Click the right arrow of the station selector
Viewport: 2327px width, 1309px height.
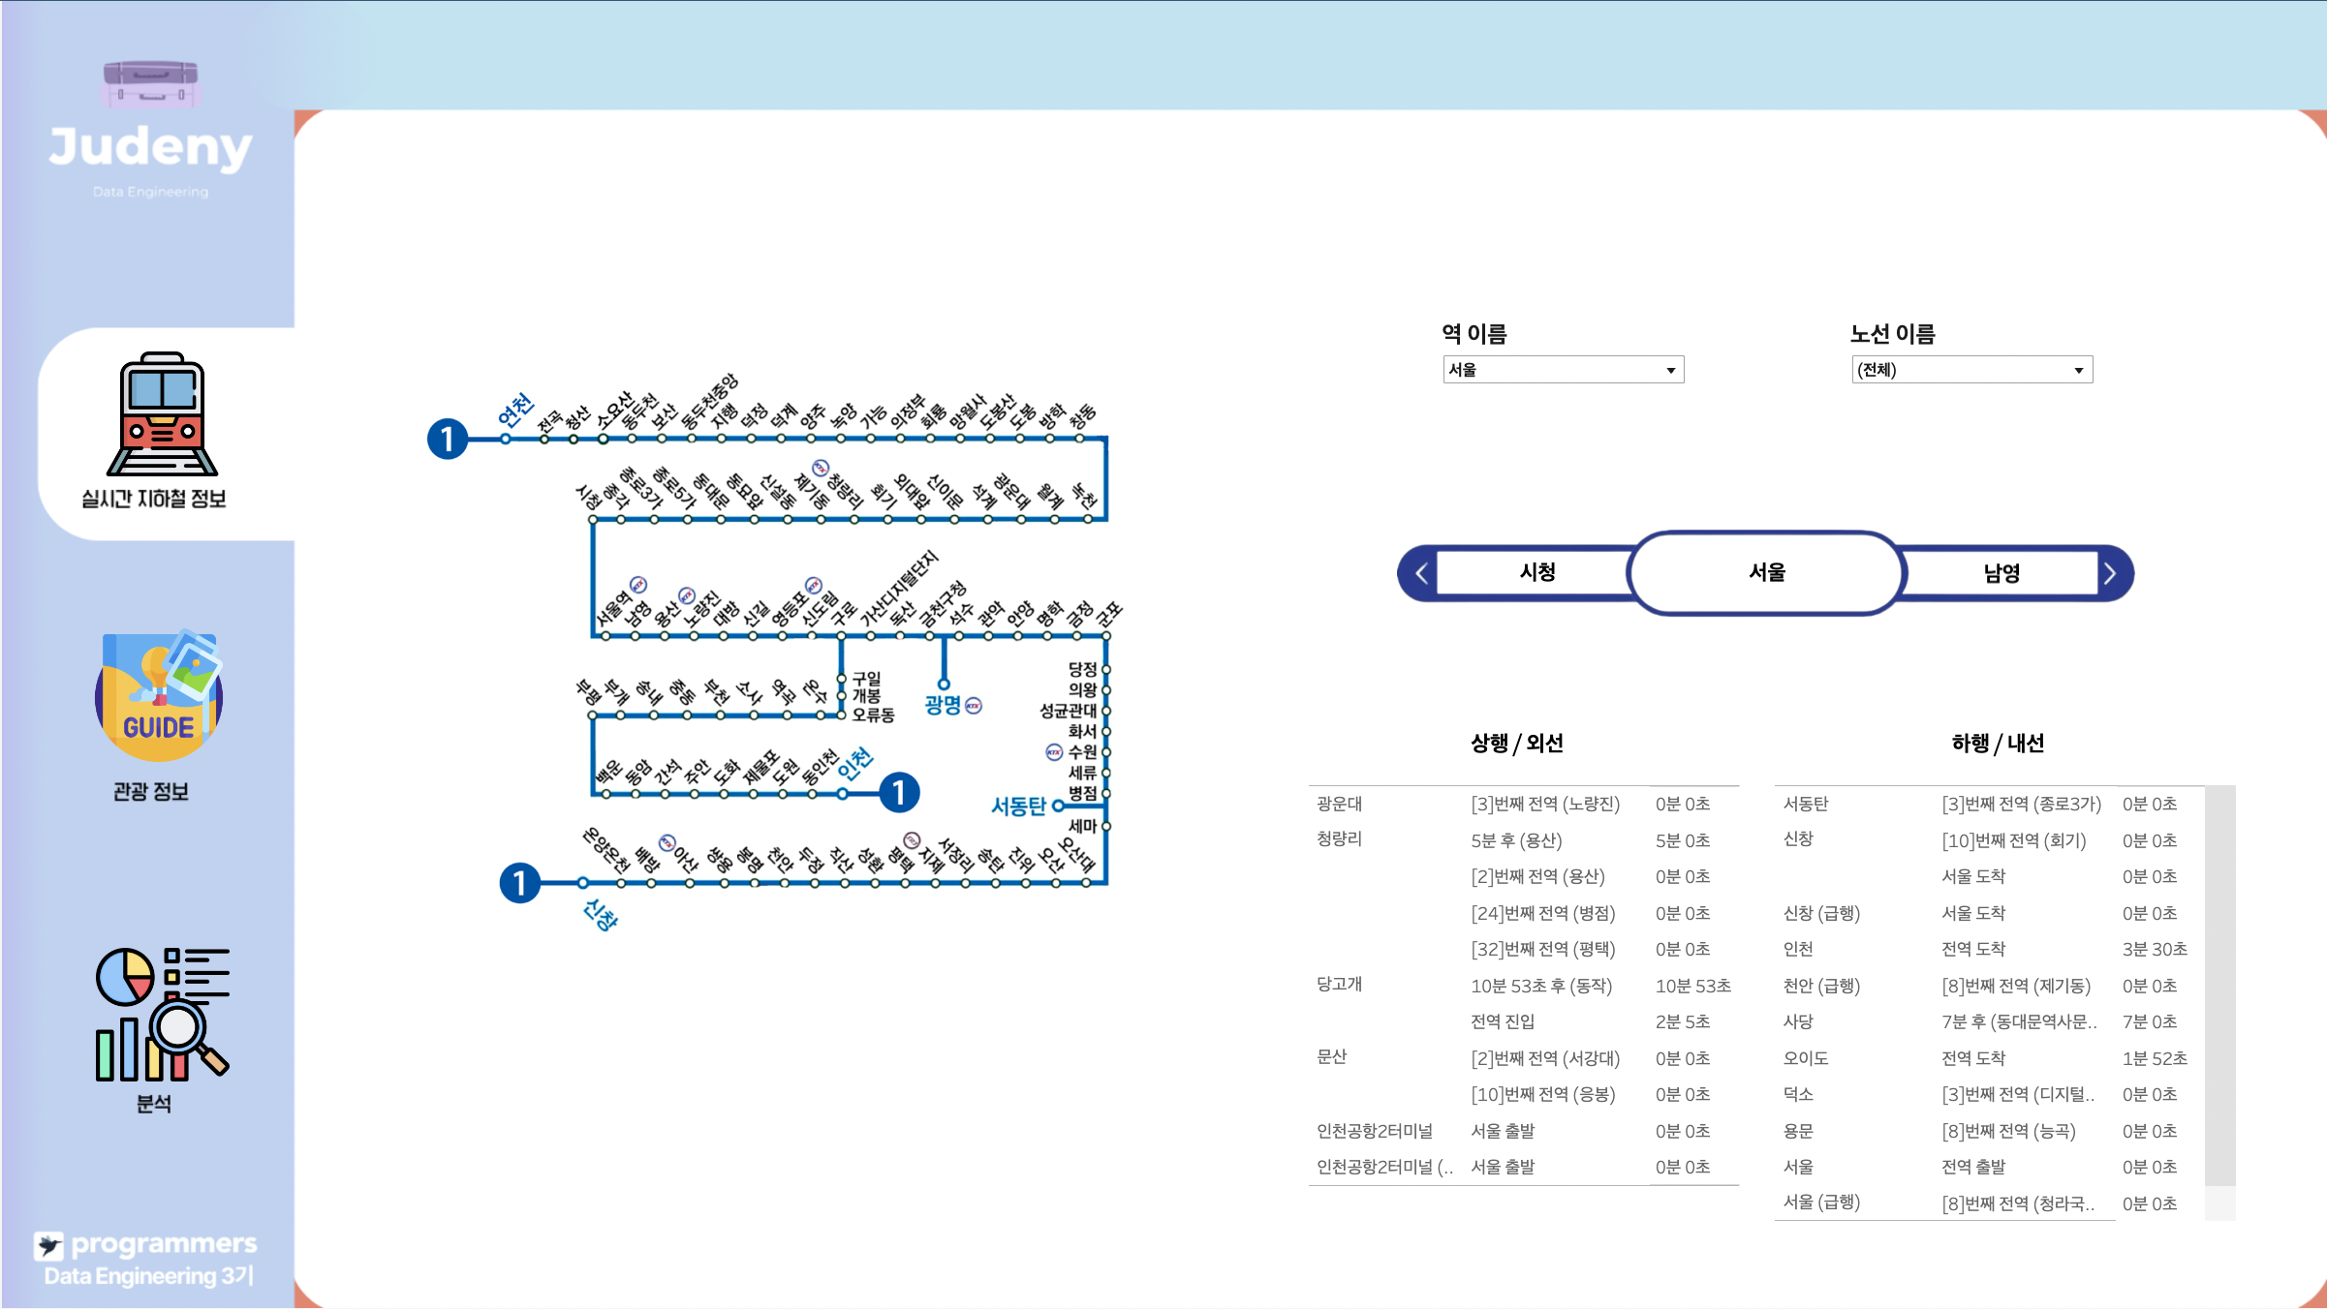[x=2111, y=573]
